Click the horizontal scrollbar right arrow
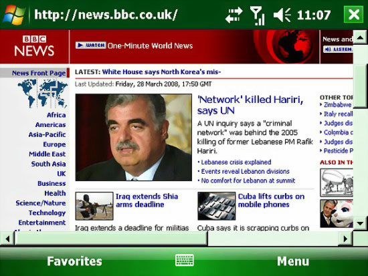This screenshot has width=368, height=276. [345, 239]
